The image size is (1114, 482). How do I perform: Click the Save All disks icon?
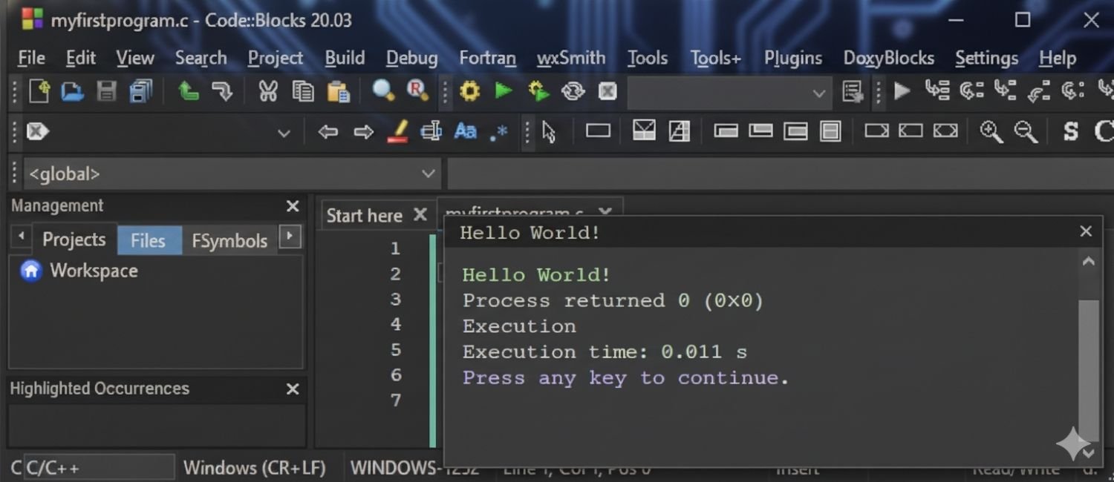[x=140, y=91]
